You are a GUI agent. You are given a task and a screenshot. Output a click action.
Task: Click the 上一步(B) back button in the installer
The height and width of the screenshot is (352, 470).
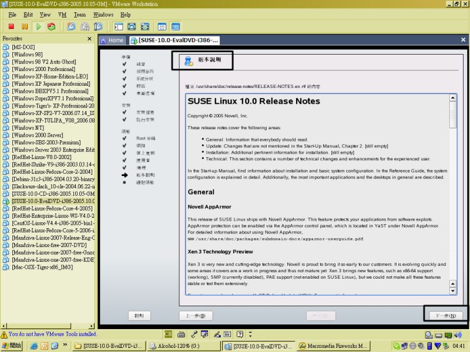click(196, 316)
